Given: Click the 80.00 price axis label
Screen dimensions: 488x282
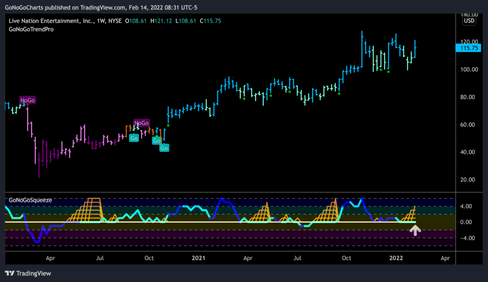Looking at the screenshot, I should (x=468, y=97).
